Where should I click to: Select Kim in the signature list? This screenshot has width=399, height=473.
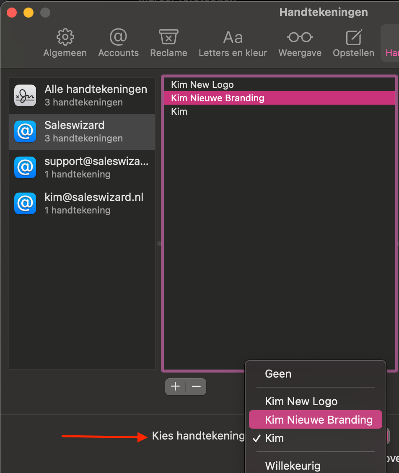click(179, 112)
